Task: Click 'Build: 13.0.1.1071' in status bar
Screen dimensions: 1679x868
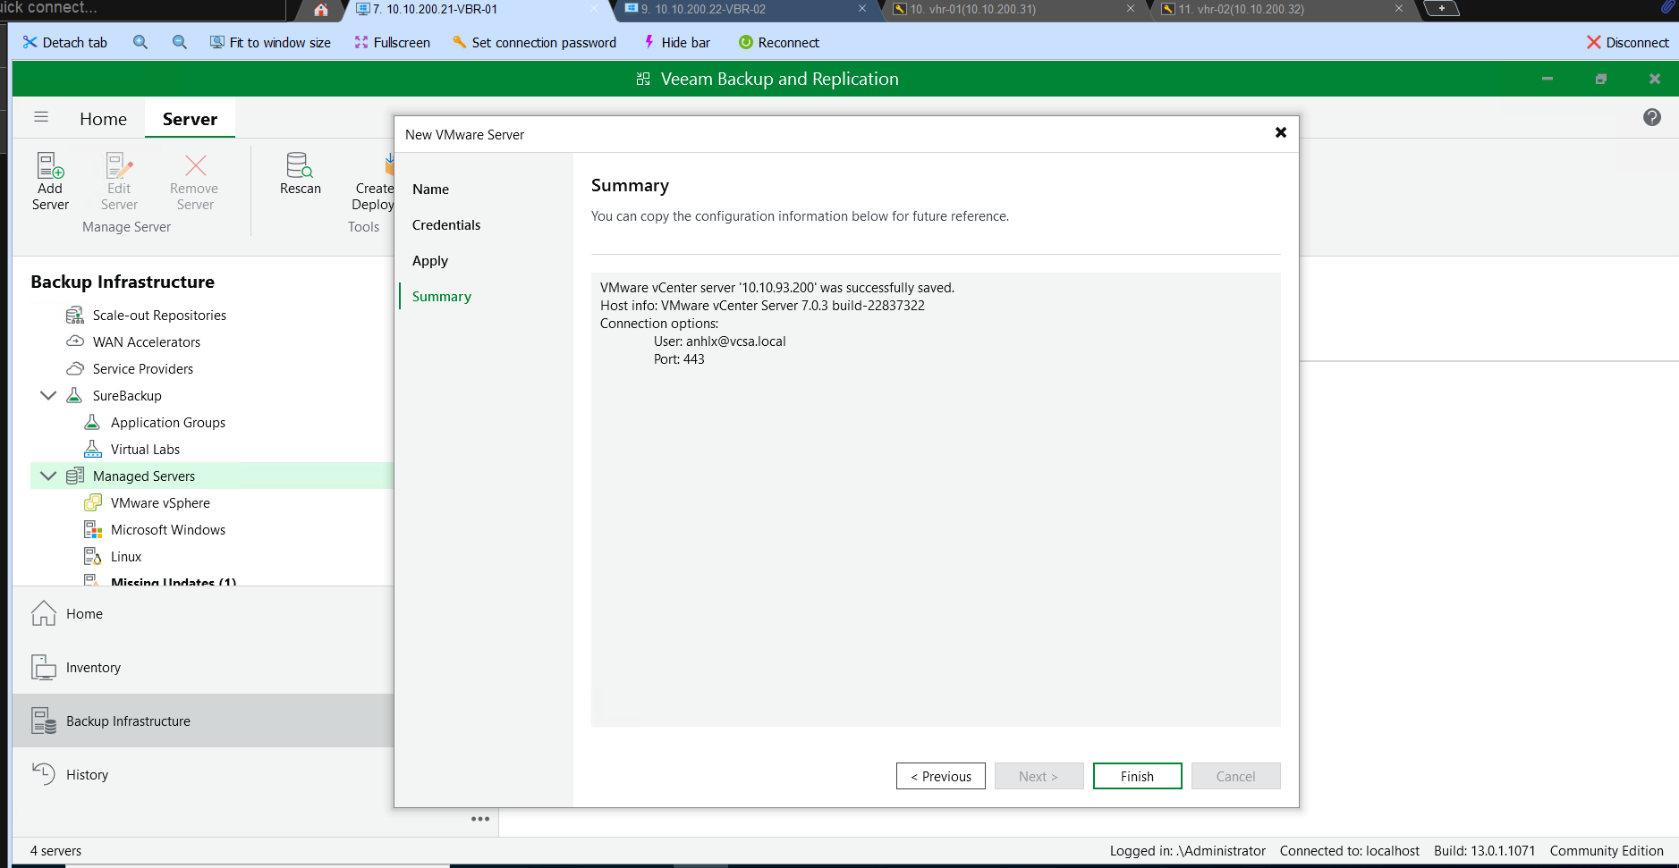Action: [1484, 851]
